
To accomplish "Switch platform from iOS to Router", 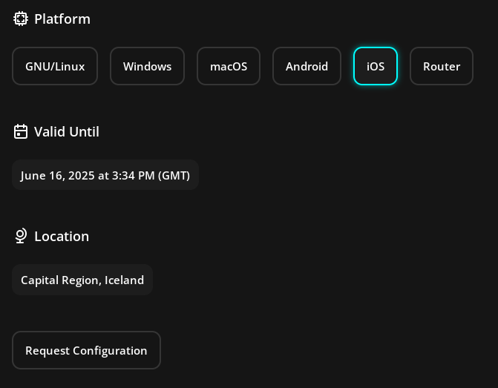I will [442, 66].
